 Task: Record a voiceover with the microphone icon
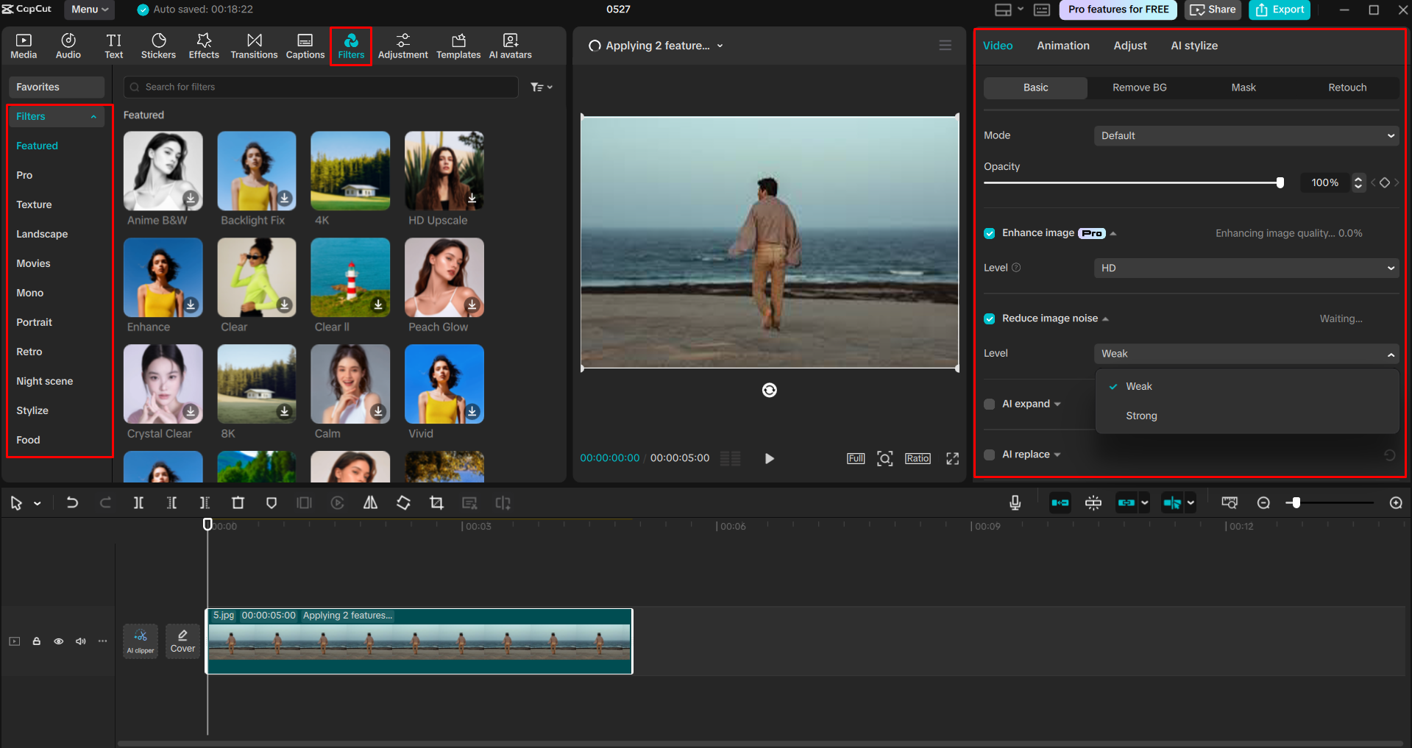1014,502
